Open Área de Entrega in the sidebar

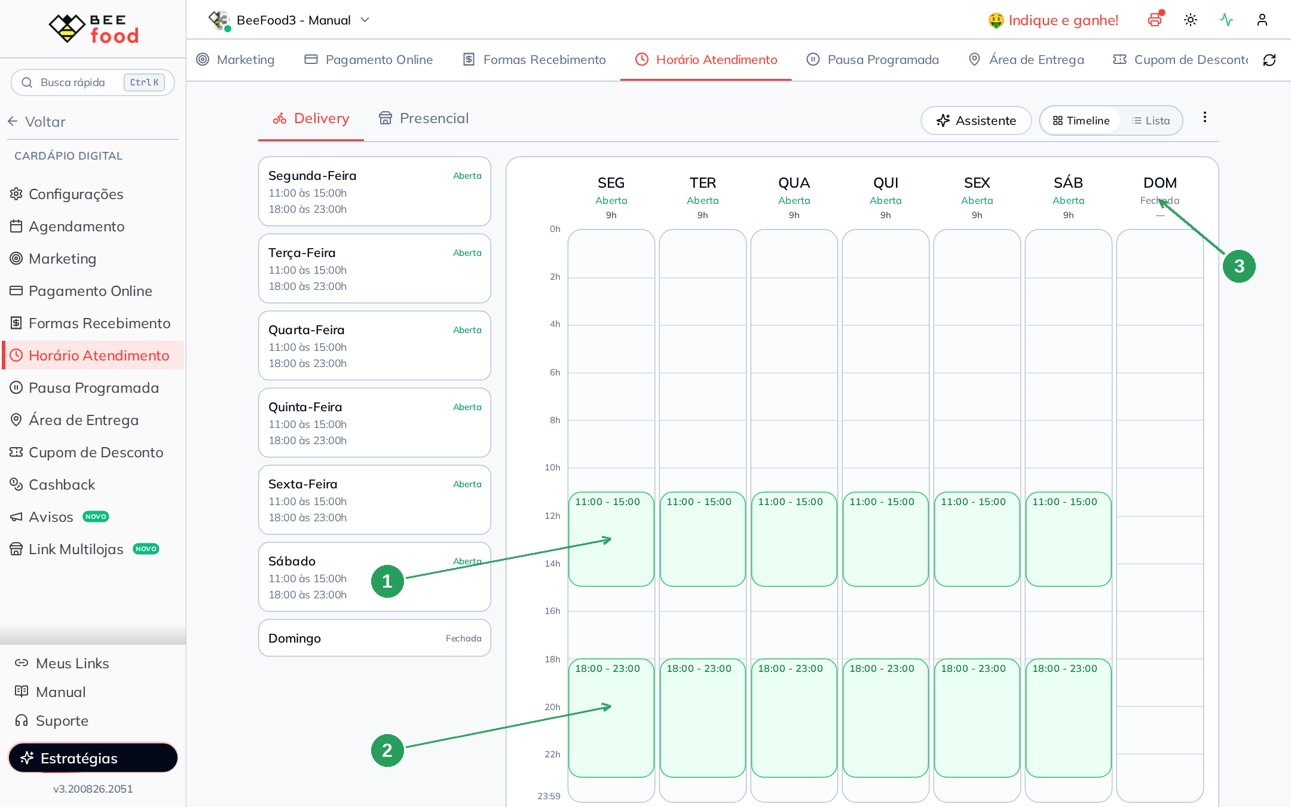(93, 420)
